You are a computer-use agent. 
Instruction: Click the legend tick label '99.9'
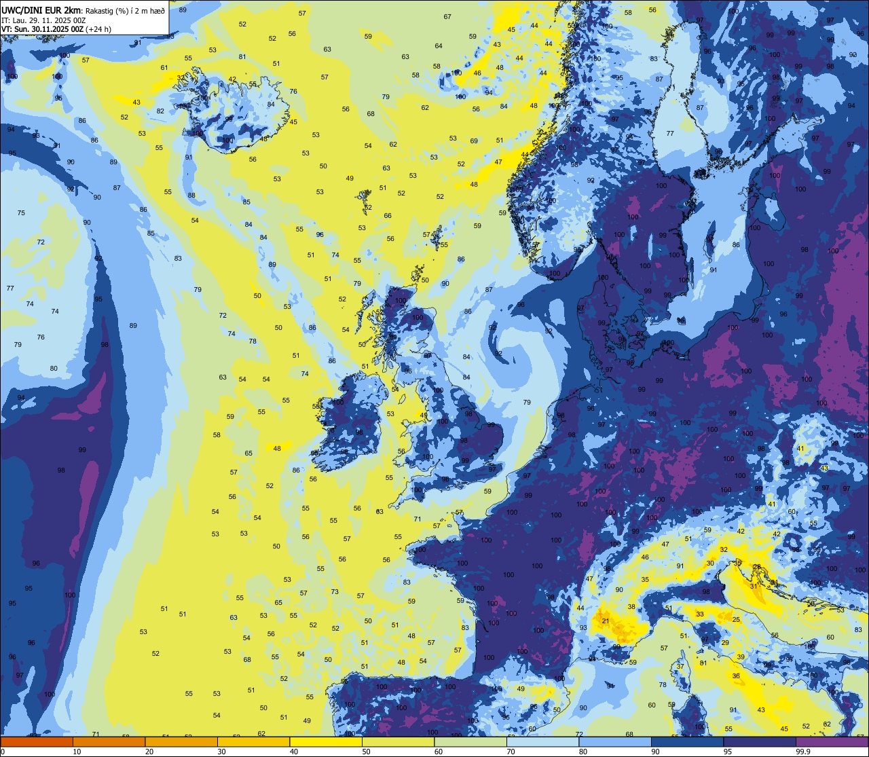click(x=802, y=752)
